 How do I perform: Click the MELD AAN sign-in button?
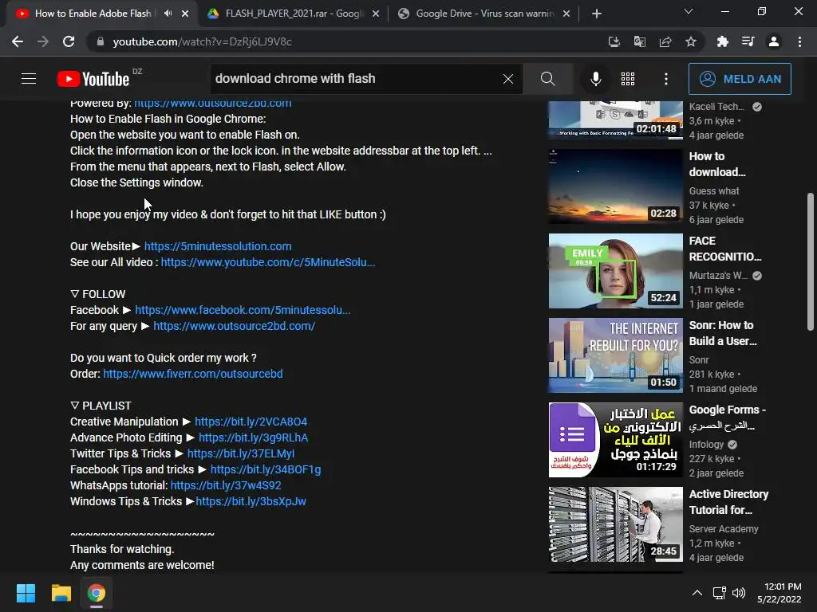740,79
